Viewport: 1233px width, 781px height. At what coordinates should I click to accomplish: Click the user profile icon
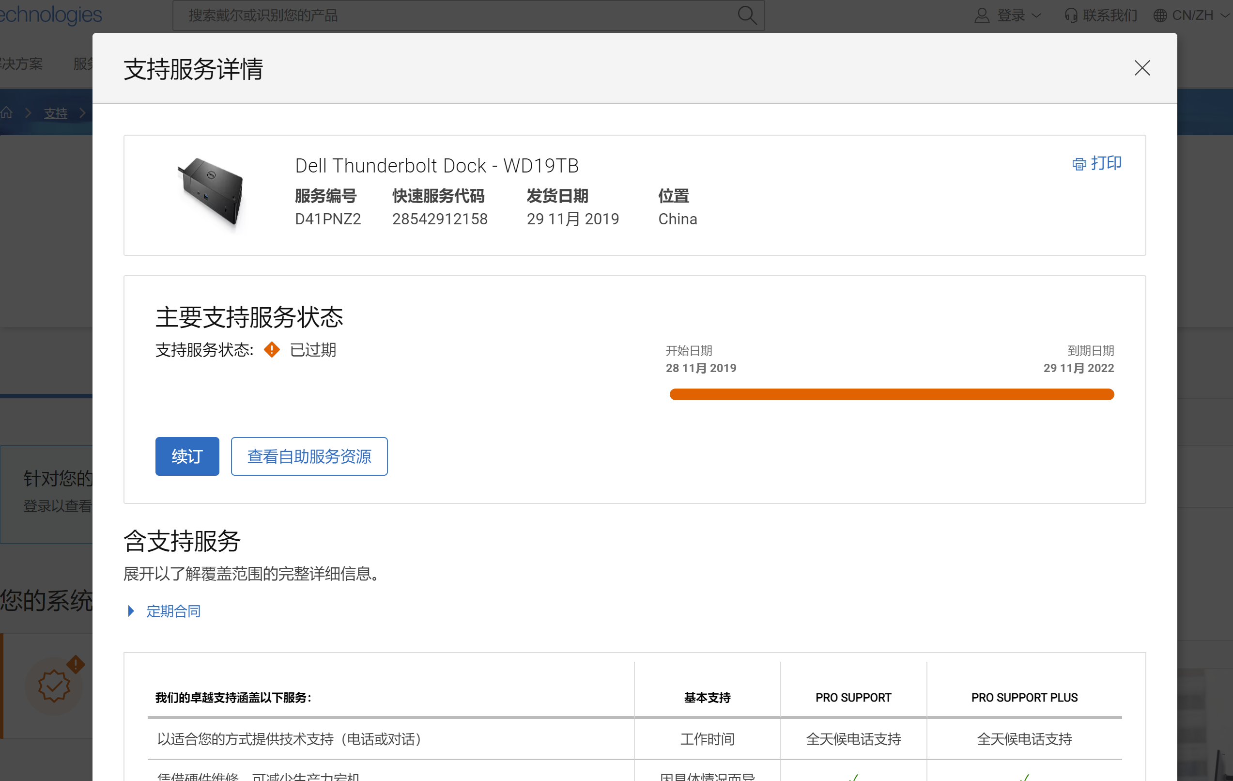981,16
